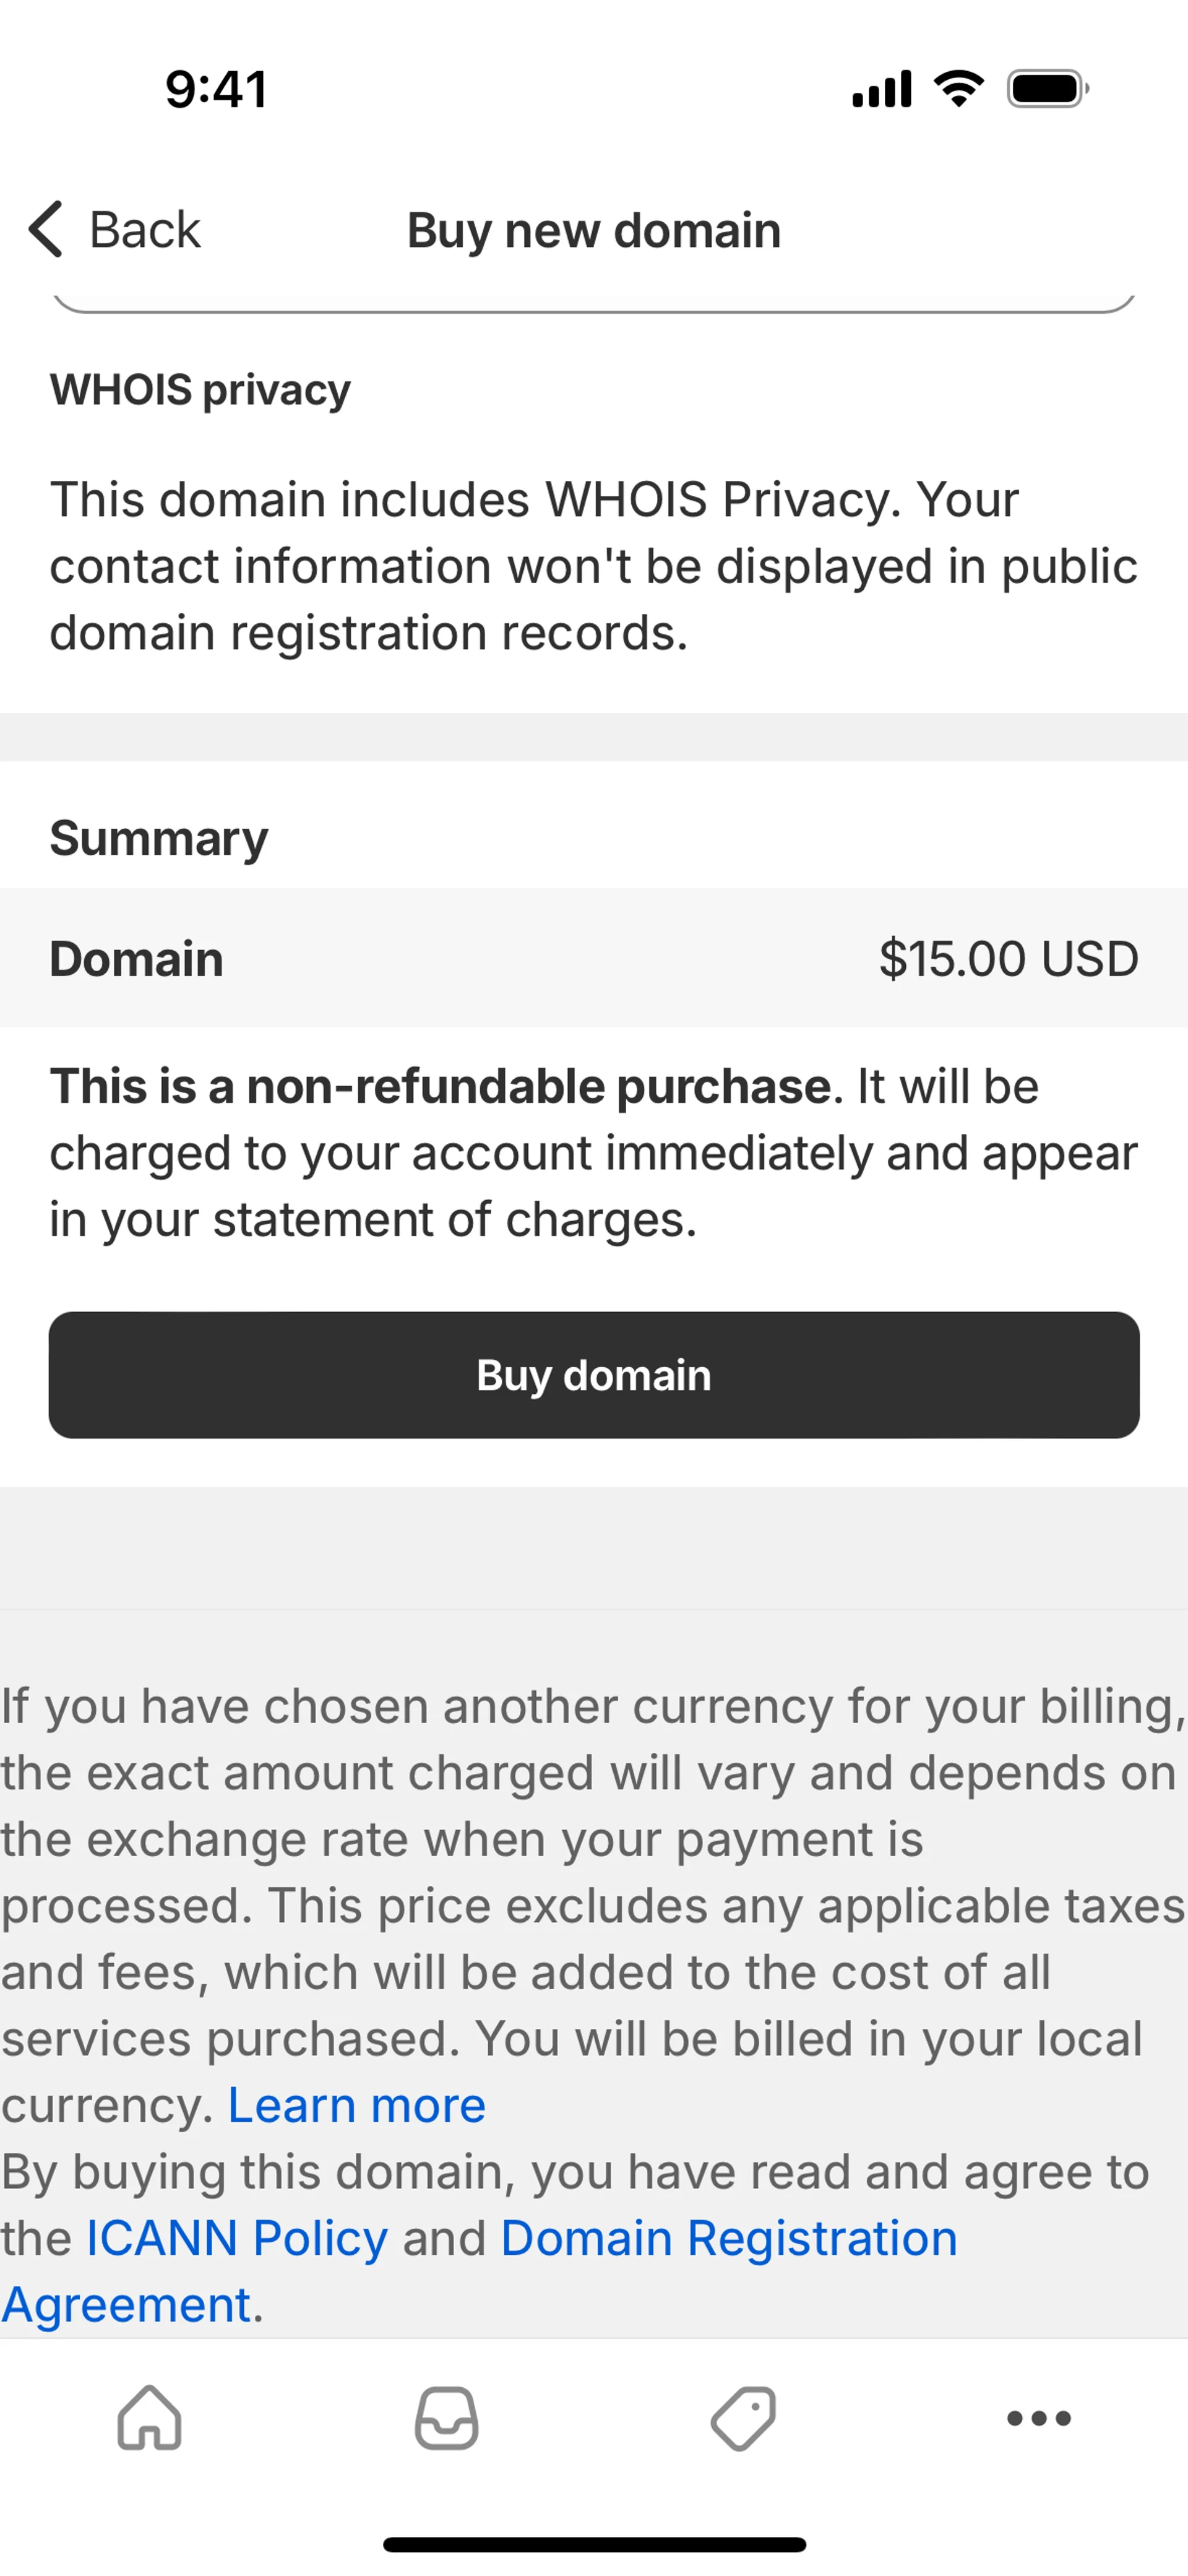
Task: Tap the Summary section heading
Action: (x=159, y=838)
